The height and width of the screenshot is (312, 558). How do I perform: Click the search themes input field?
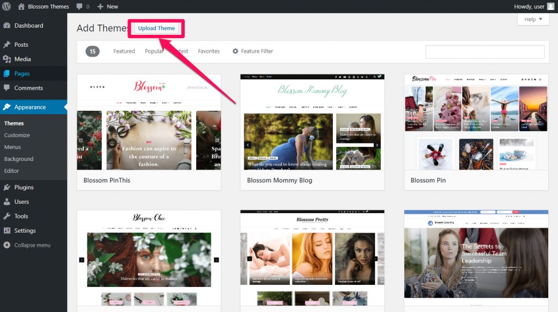[485, 52]
